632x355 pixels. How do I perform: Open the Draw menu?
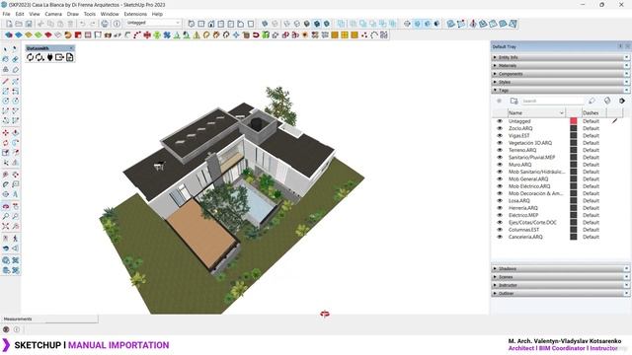(x=72, y=14)
